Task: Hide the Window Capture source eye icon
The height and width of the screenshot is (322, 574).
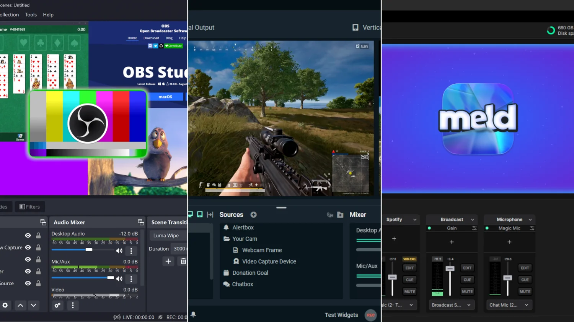Action: (28, 248)
